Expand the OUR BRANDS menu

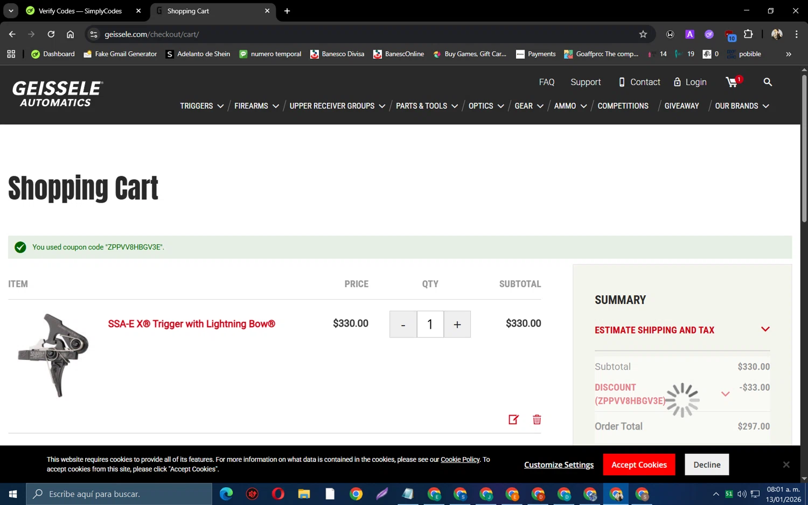click(742, 106)
